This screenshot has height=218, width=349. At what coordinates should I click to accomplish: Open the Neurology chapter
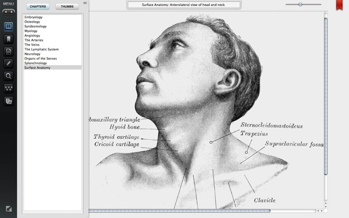tap(52, 54)
